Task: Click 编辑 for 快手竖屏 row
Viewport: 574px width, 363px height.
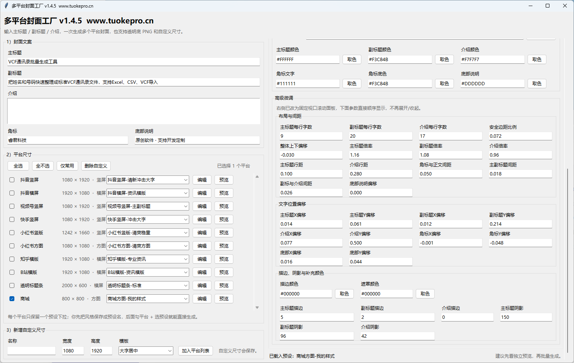Action: (202, 220)
